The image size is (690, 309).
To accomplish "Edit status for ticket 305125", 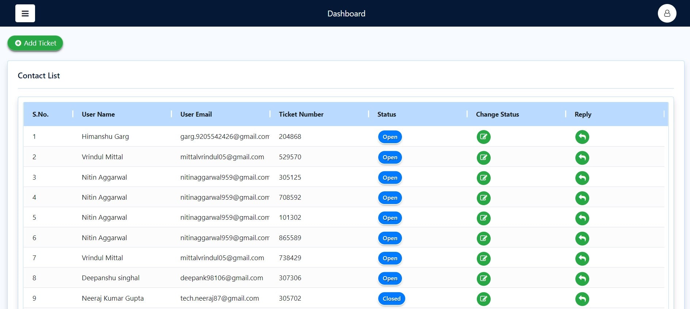I will (484, 178).
